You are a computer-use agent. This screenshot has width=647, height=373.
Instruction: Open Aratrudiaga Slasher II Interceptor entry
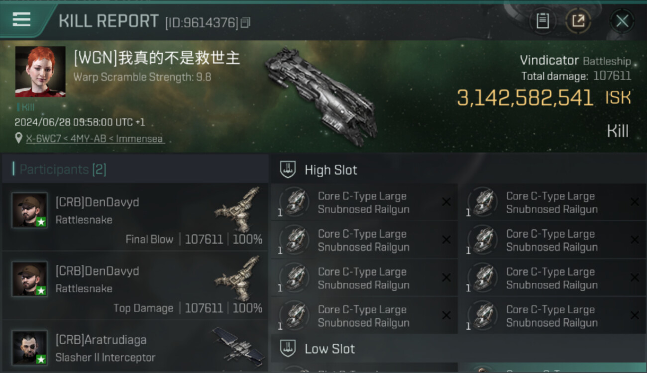click(x=135, y=347)
